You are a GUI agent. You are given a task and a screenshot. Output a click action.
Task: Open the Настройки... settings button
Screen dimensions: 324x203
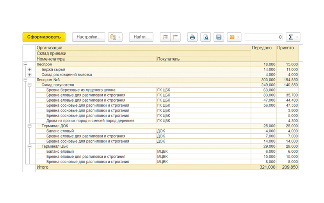tap(89, 37)
